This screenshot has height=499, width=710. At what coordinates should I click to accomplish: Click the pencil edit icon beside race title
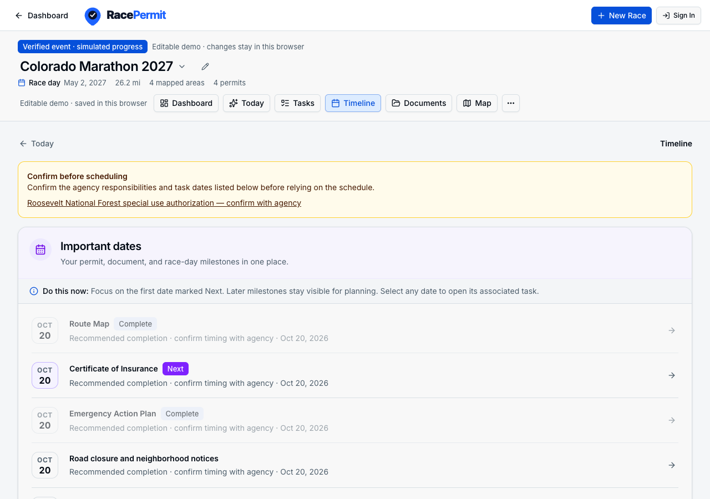pyautogui.click(x=205, y=67)
